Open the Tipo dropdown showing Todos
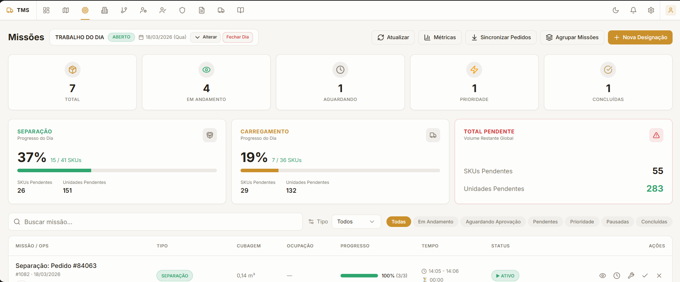This screenshot has width=680, height=282. pos(356,222)
